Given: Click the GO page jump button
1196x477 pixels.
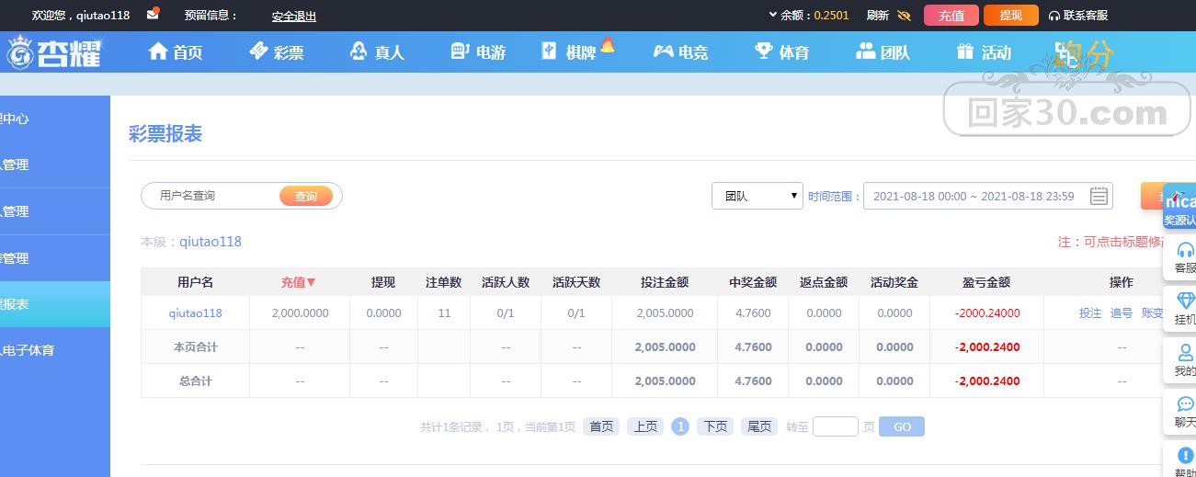Looking at the screenshot, I should point(902,426).
